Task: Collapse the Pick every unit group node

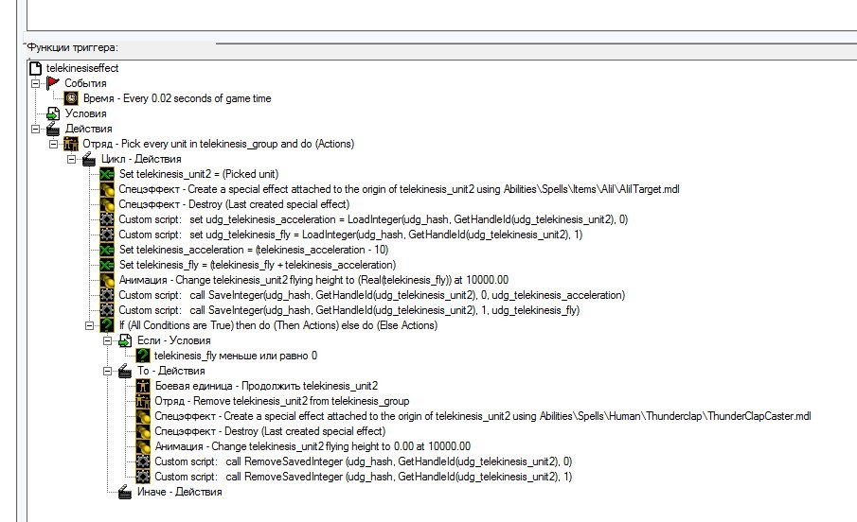Action: 54,144
